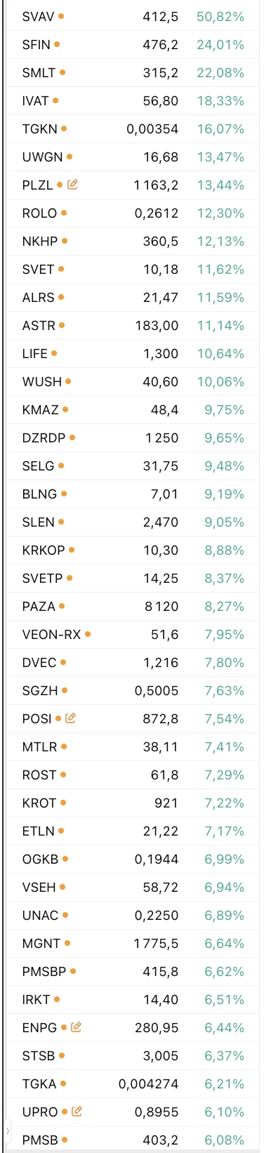Click the edit note icon next to ENPG
Viewport: 264px width, 1153px height.
(76, 1027)
